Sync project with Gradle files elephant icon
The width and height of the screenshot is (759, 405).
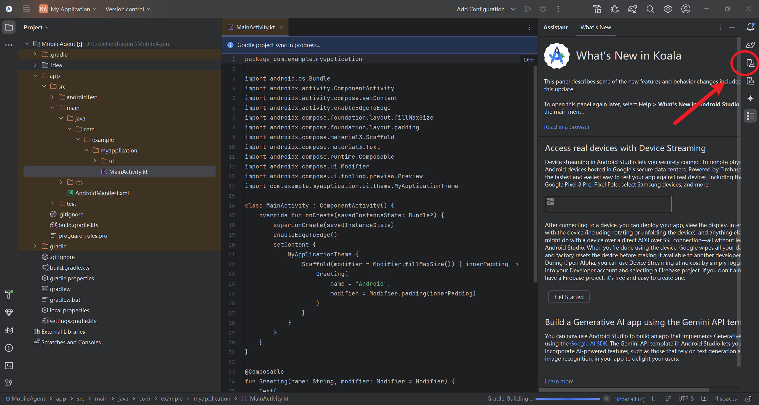pos(632,9)
